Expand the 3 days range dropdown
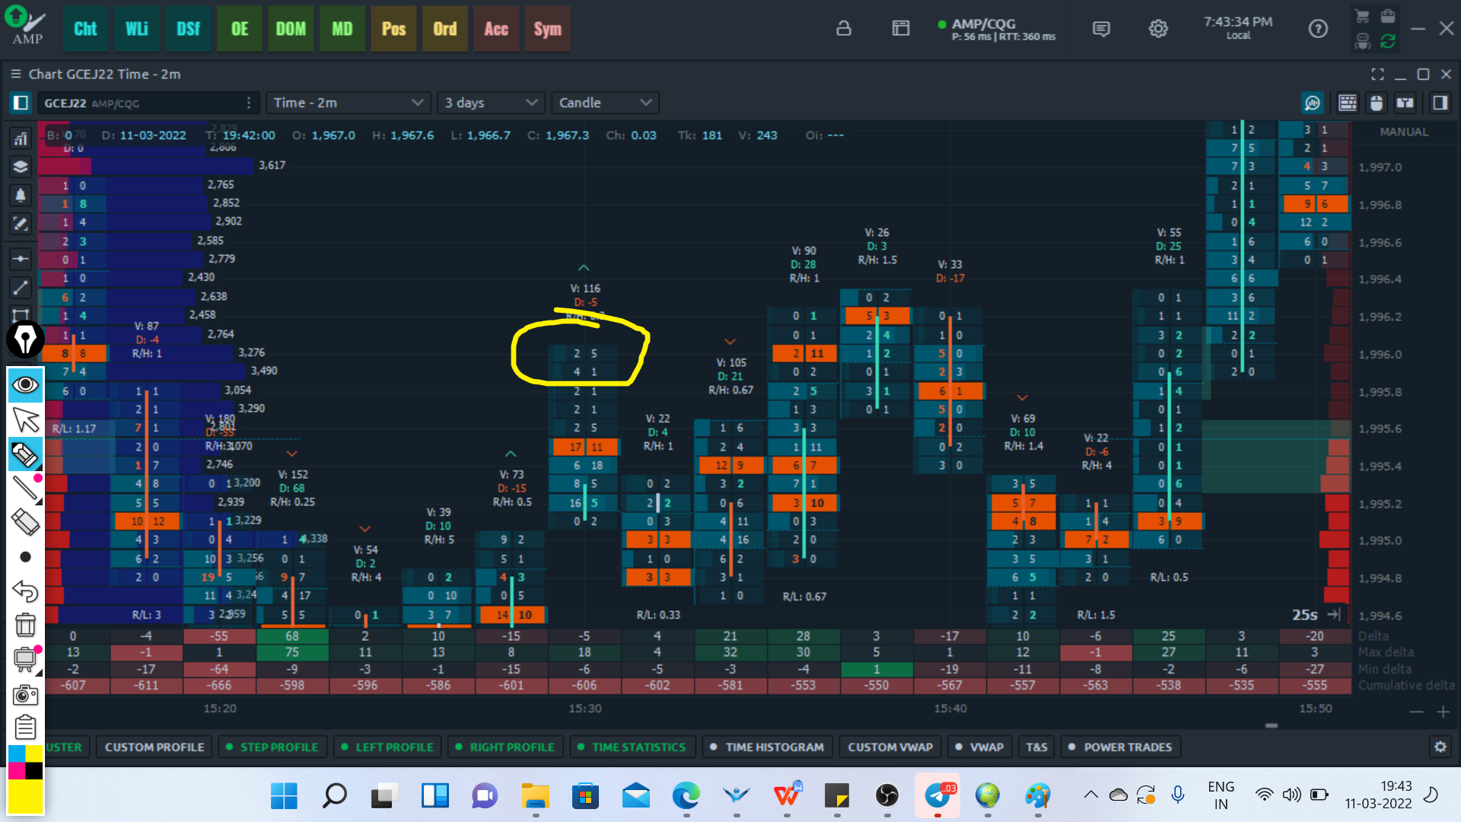1461x822 pixels. click(491, 103)
